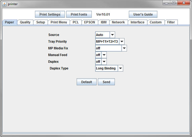This screenshot has width=192, height=137.
Task: Expand the Duplex Type dropdown arrow
Action: pos(120,68)
